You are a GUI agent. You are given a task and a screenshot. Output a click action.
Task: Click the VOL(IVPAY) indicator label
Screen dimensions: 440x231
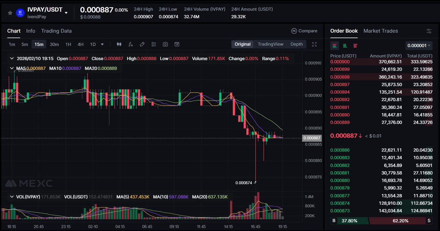click(38, 197)
